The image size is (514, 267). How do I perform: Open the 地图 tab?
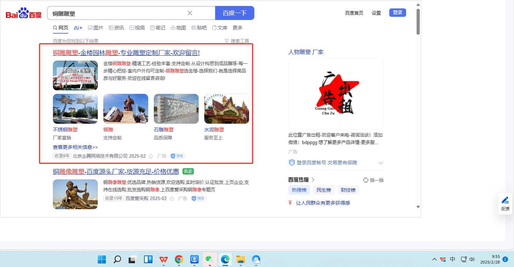(x=178, y=28)
